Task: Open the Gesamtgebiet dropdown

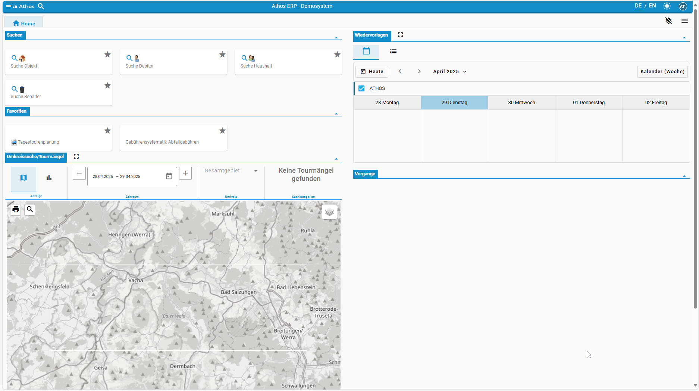Action: point(231,171)
